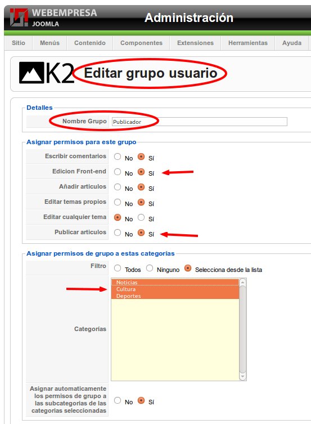Click the Nombre Grupo text field

point(200,122)
